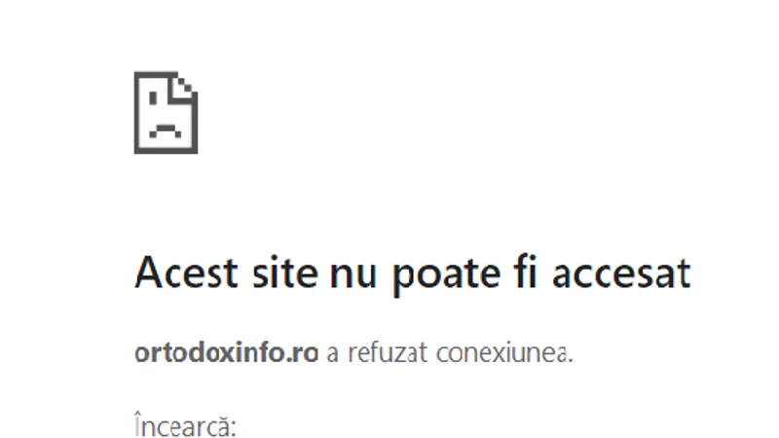Click the word 'nu' in the heading
This screenshot has width=779, height=438.
pos(353,276)
